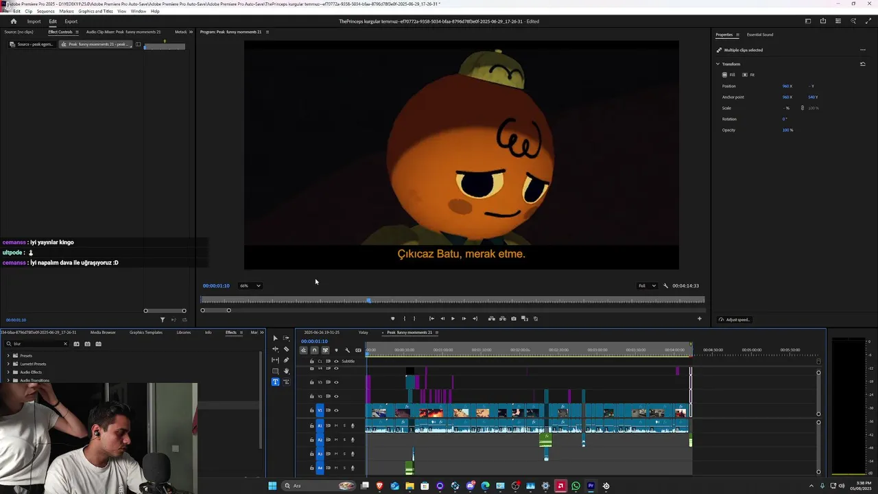This screenshot has height=494, width=878.
Task: Add marker in Program monitor
Action: 392,318
